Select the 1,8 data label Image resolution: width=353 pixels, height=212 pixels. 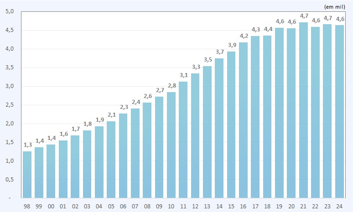coord(88,124)
